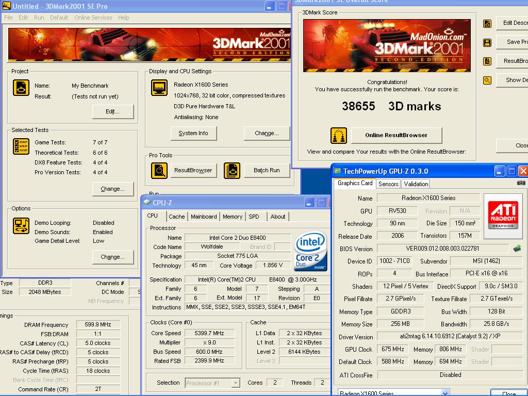Click the Close button in GPU-Z
The image size is (528, 396).
[509, 392]
